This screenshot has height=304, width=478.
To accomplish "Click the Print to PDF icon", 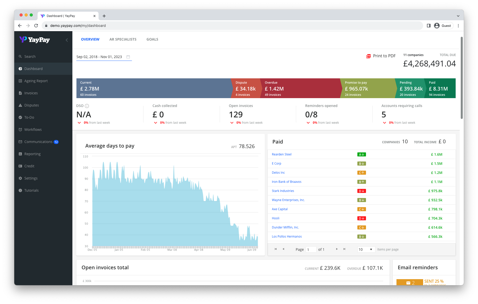I will tap(368, 56).
